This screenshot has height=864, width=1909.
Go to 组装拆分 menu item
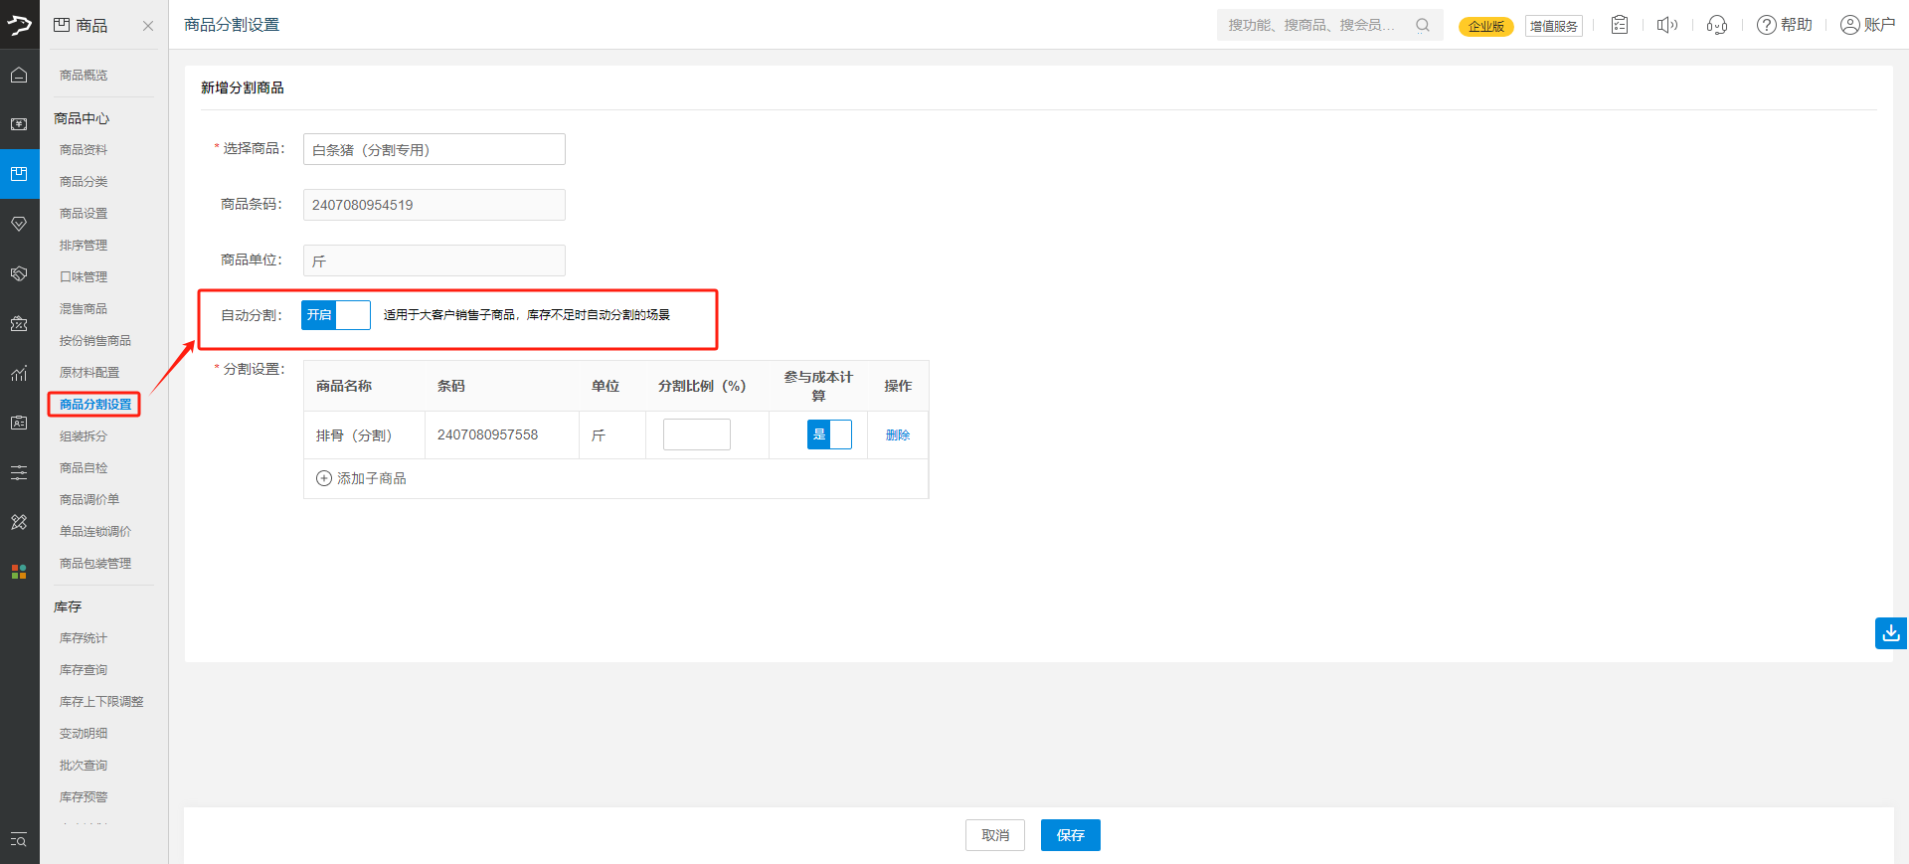[x=84, y=436]
